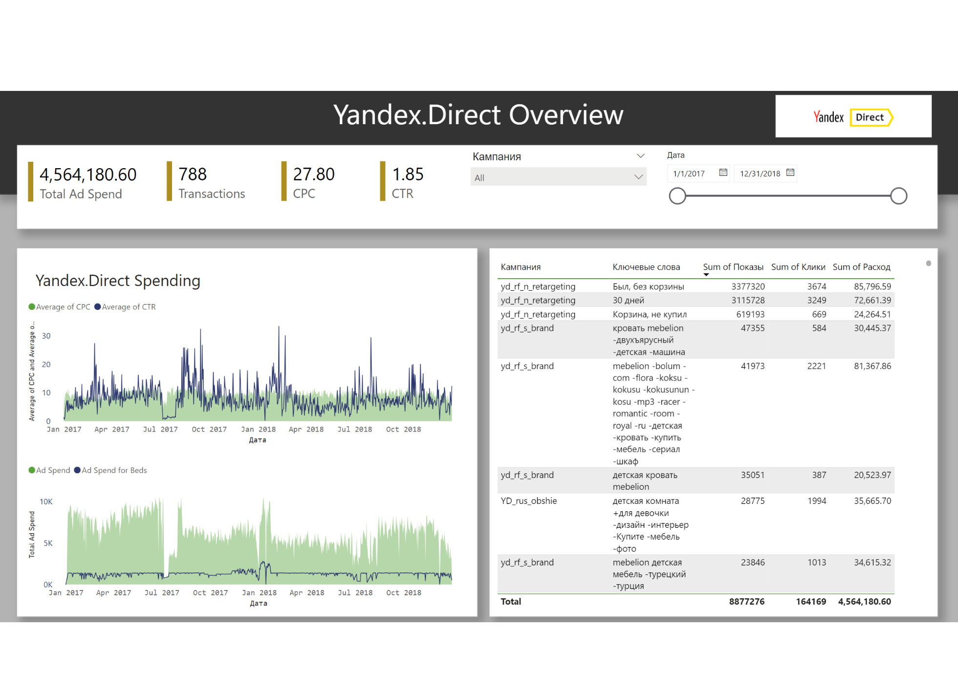Viewport: 958px width, 676px height.
Task: Click Ad Spend for Beds legend marker
Action: pos(77,470)
